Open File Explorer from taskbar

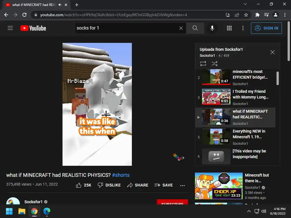[22, 211]
